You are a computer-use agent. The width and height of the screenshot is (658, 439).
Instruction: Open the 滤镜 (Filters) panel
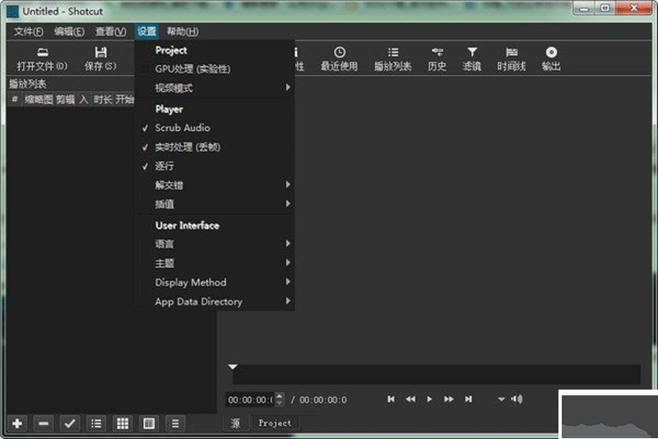pyautogui.click(x=471, y=58)
